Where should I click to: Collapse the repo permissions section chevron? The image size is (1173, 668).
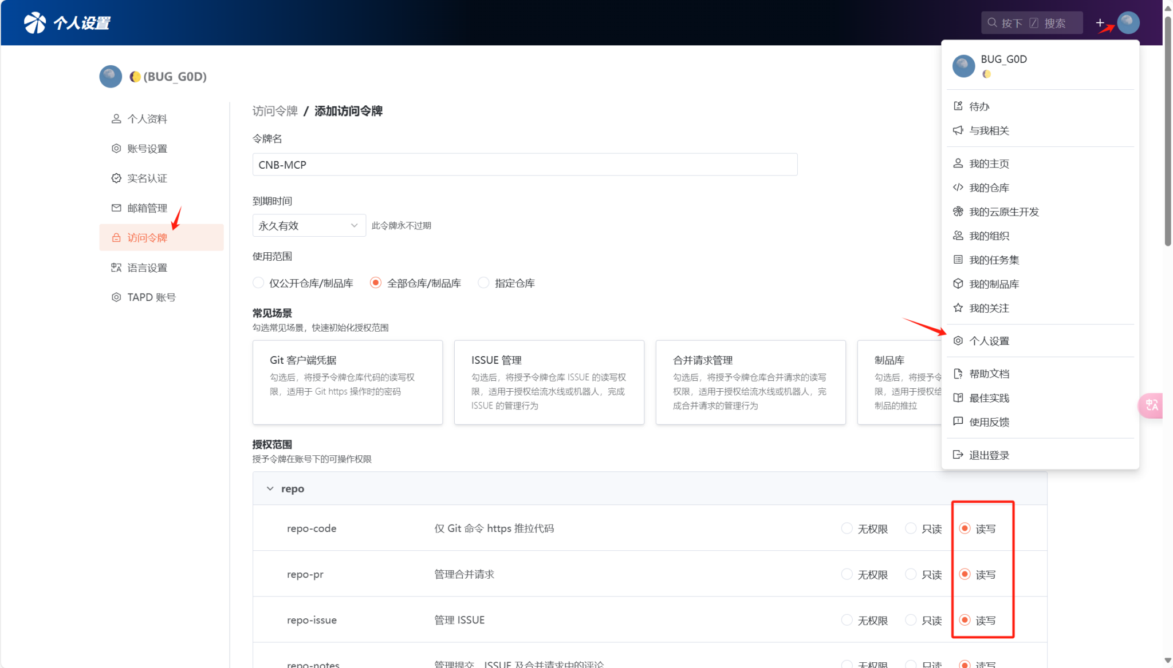(x=270, y=488)
